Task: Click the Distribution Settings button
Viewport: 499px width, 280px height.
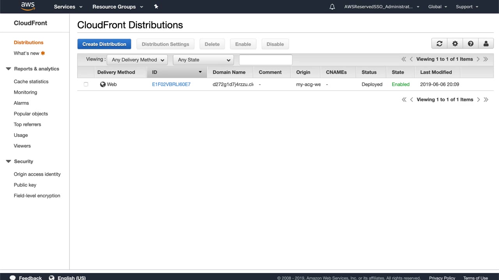Action: pyautogui.click(x=165, y=44)
